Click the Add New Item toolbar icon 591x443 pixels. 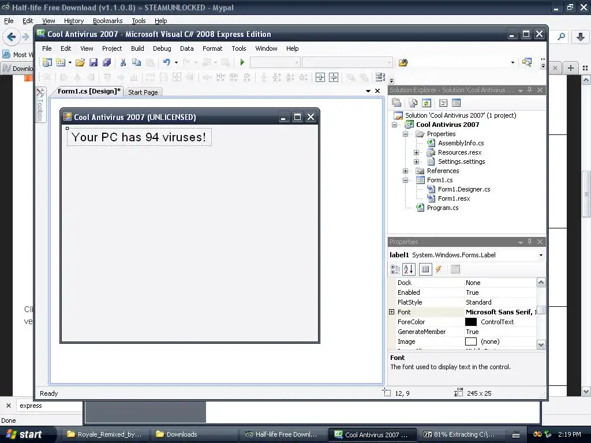click(60, 62)
